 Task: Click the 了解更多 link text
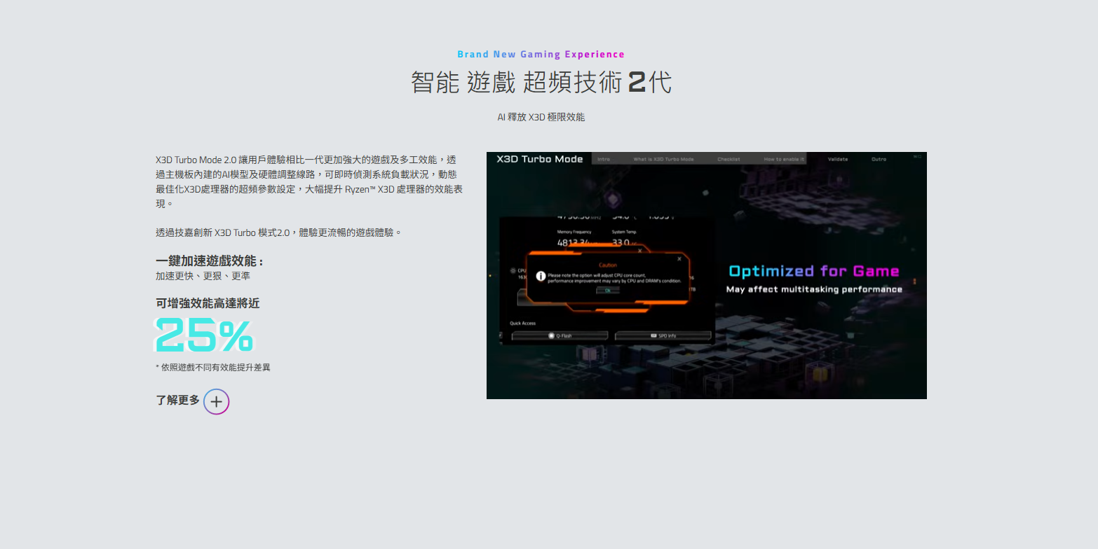tap(178, 401)
